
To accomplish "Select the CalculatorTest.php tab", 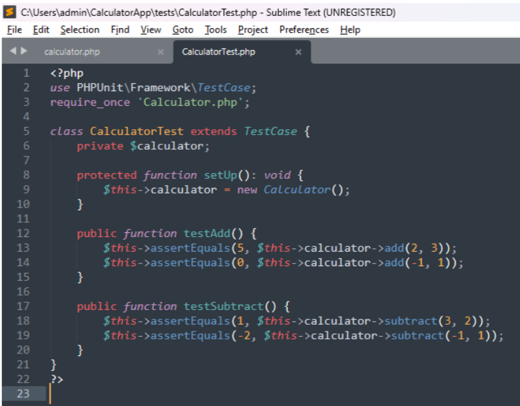I will click(x=218, y=52).
